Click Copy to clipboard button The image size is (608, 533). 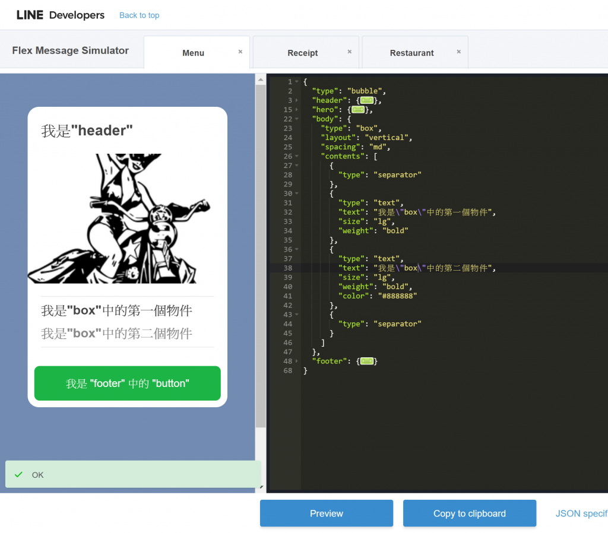click(470, 513)
